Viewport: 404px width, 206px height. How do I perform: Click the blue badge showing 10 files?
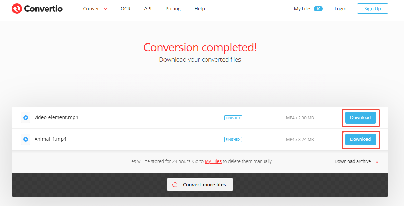tap(319, 8)
